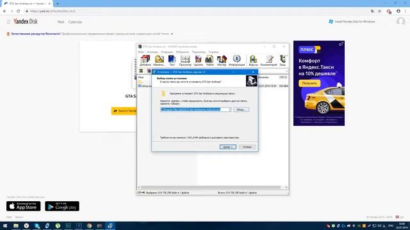Image resolution: width=410 pixels, height=230 pixels.
Task: Open the Mail link in Yandex header
Action: pyautogui.click(x=61, y=22)
